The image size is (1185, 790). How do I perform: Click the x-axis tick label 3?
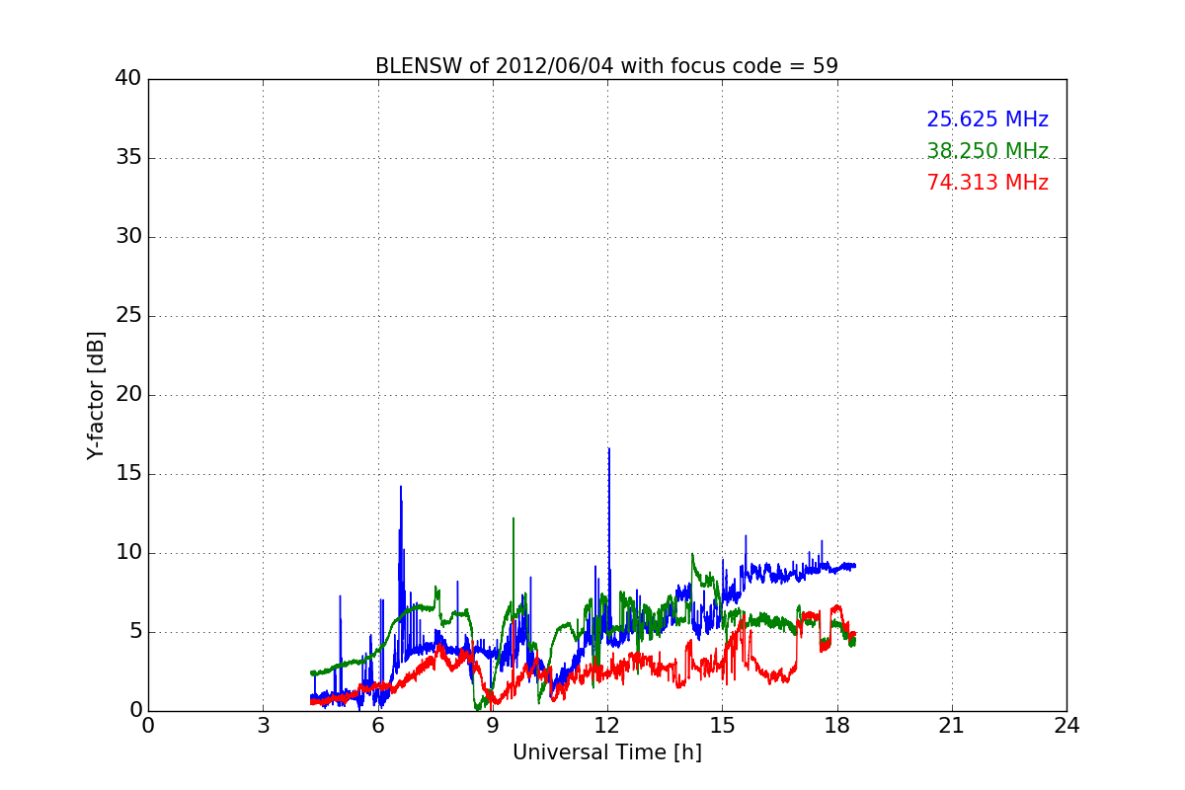coord(263,726)
